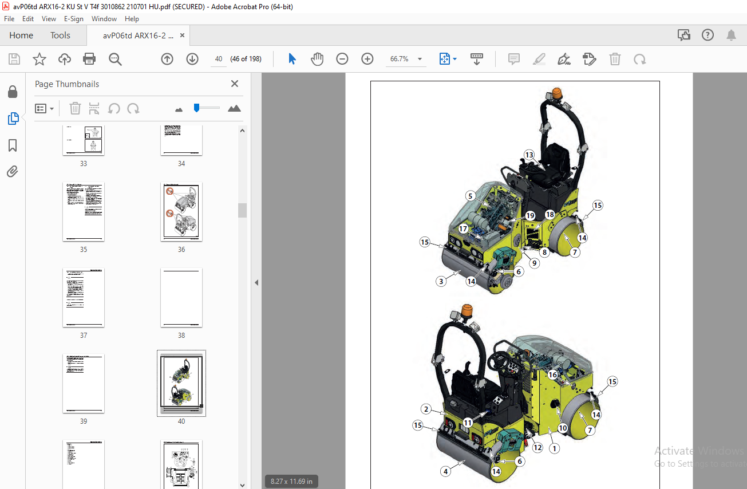
Task: Go to previous page with up arrow
Action: pyautogui.click(x=167, y=59)
